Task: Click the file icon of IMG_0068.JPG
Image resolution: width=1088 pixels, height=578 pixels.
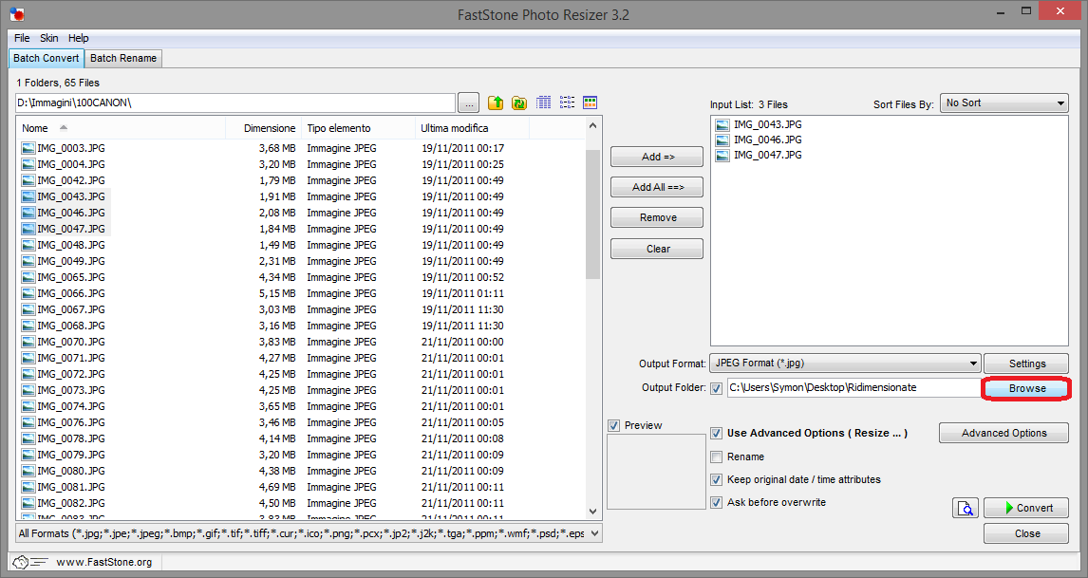Action: point(28,326)
